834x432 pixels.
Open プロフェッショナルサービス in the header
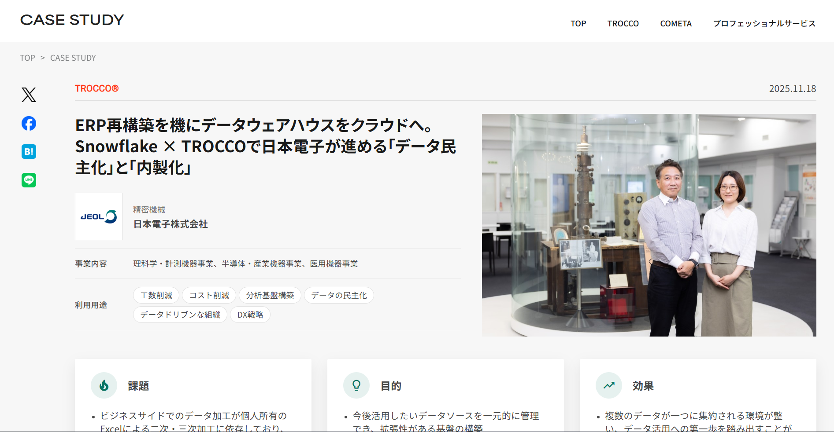click(764, 24)
